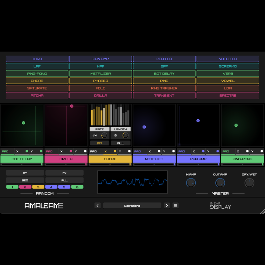Click the ??? random sequence button
Viewport: 265px width, 265px height.
point(100,143)
